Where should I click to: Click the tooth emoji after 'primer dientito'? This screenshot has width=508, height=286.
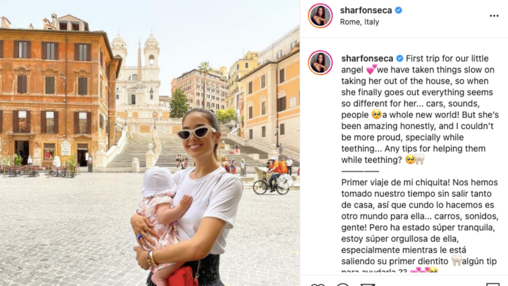457,260
